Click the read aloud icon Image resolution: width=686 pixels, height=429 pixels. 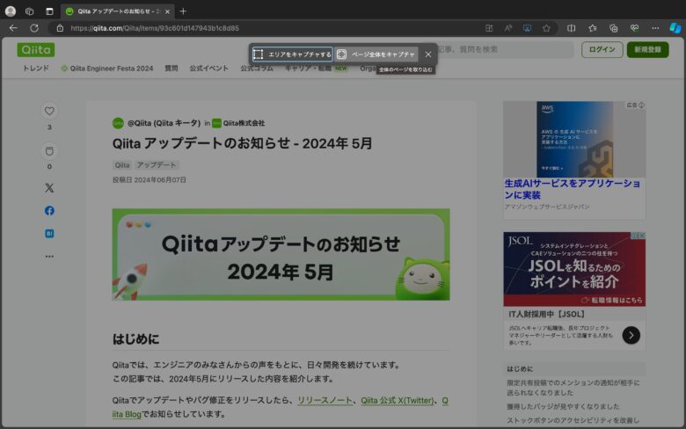coord(508,28)
